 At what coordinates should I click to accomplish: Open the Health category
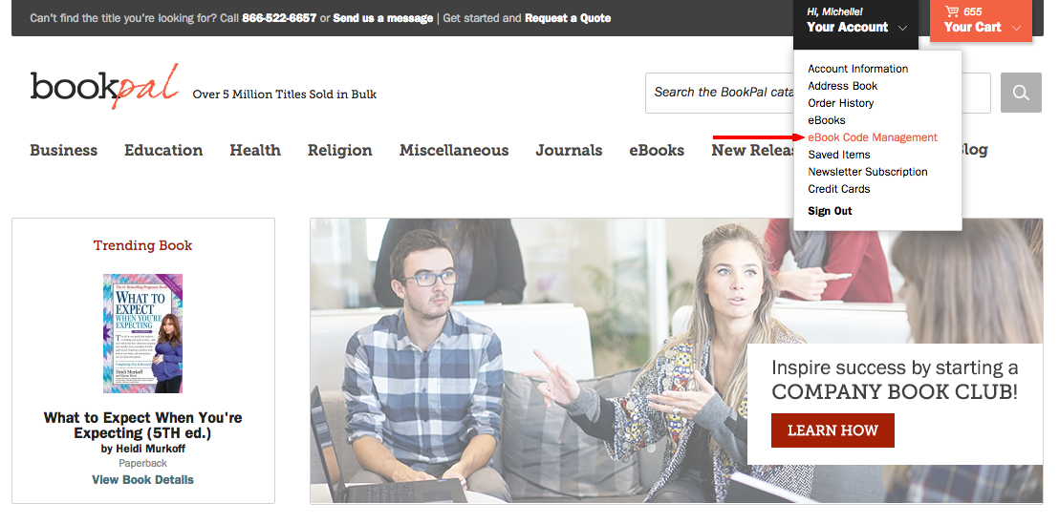tap(255, 151)
